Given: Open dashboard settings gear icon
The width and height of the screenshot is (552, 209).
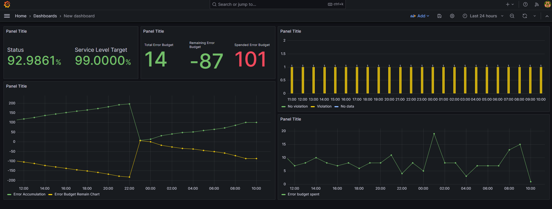Looking at the screenshot, I should click(x=452, y=16).
